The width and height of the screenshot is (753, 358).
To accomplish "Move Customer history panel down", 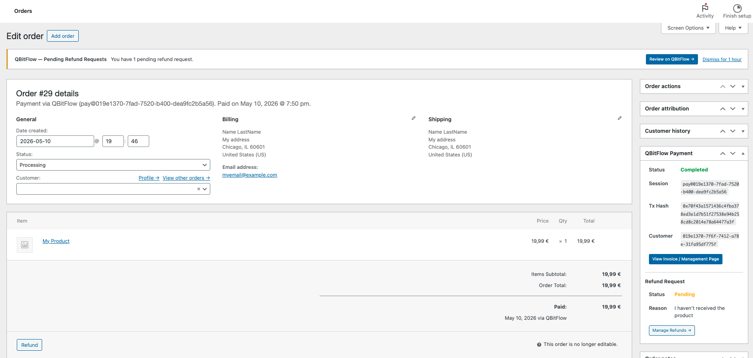I will 733,131.
